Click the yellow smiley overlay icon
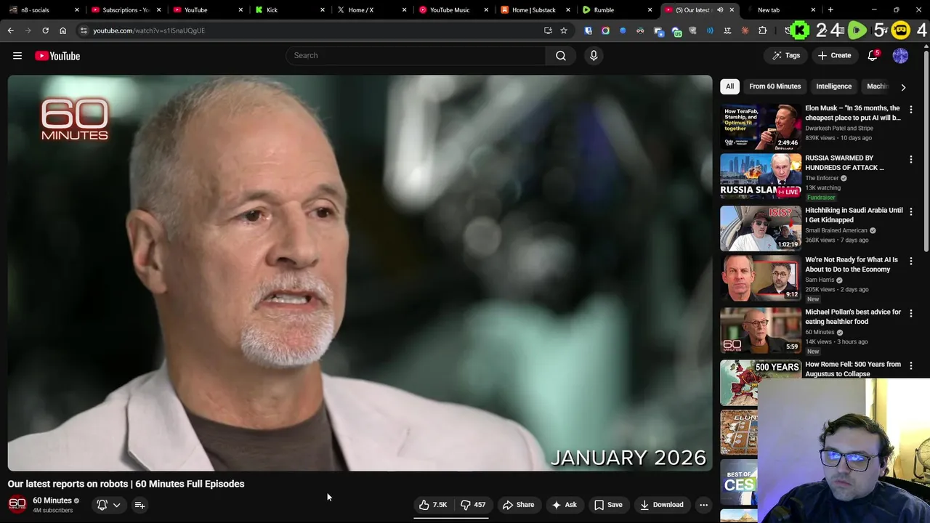Screen dimensions: 930x523 pos(900,30)
